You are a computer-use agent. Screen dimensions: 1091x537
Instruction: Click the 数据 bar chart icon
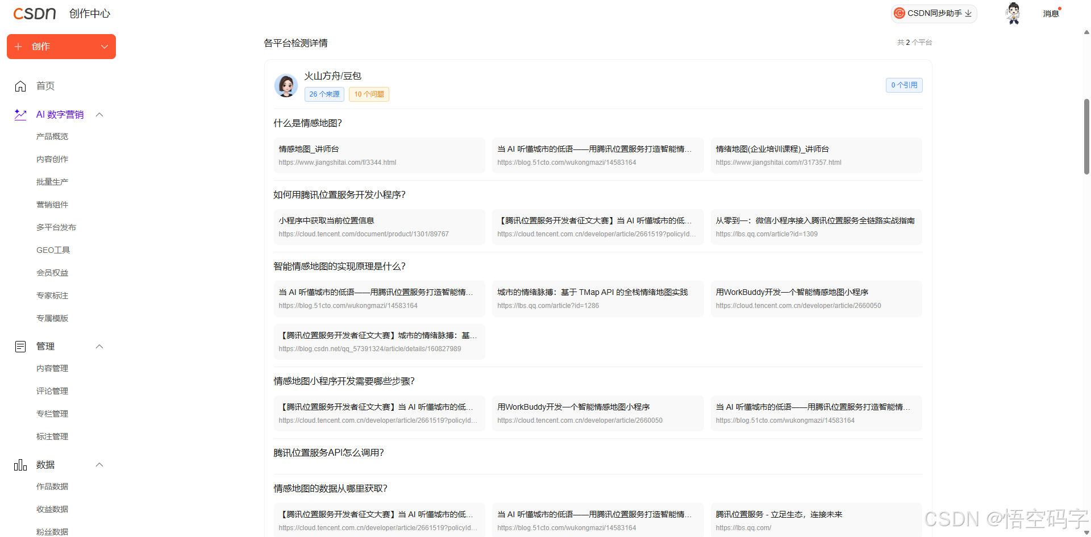coord(20,464)
